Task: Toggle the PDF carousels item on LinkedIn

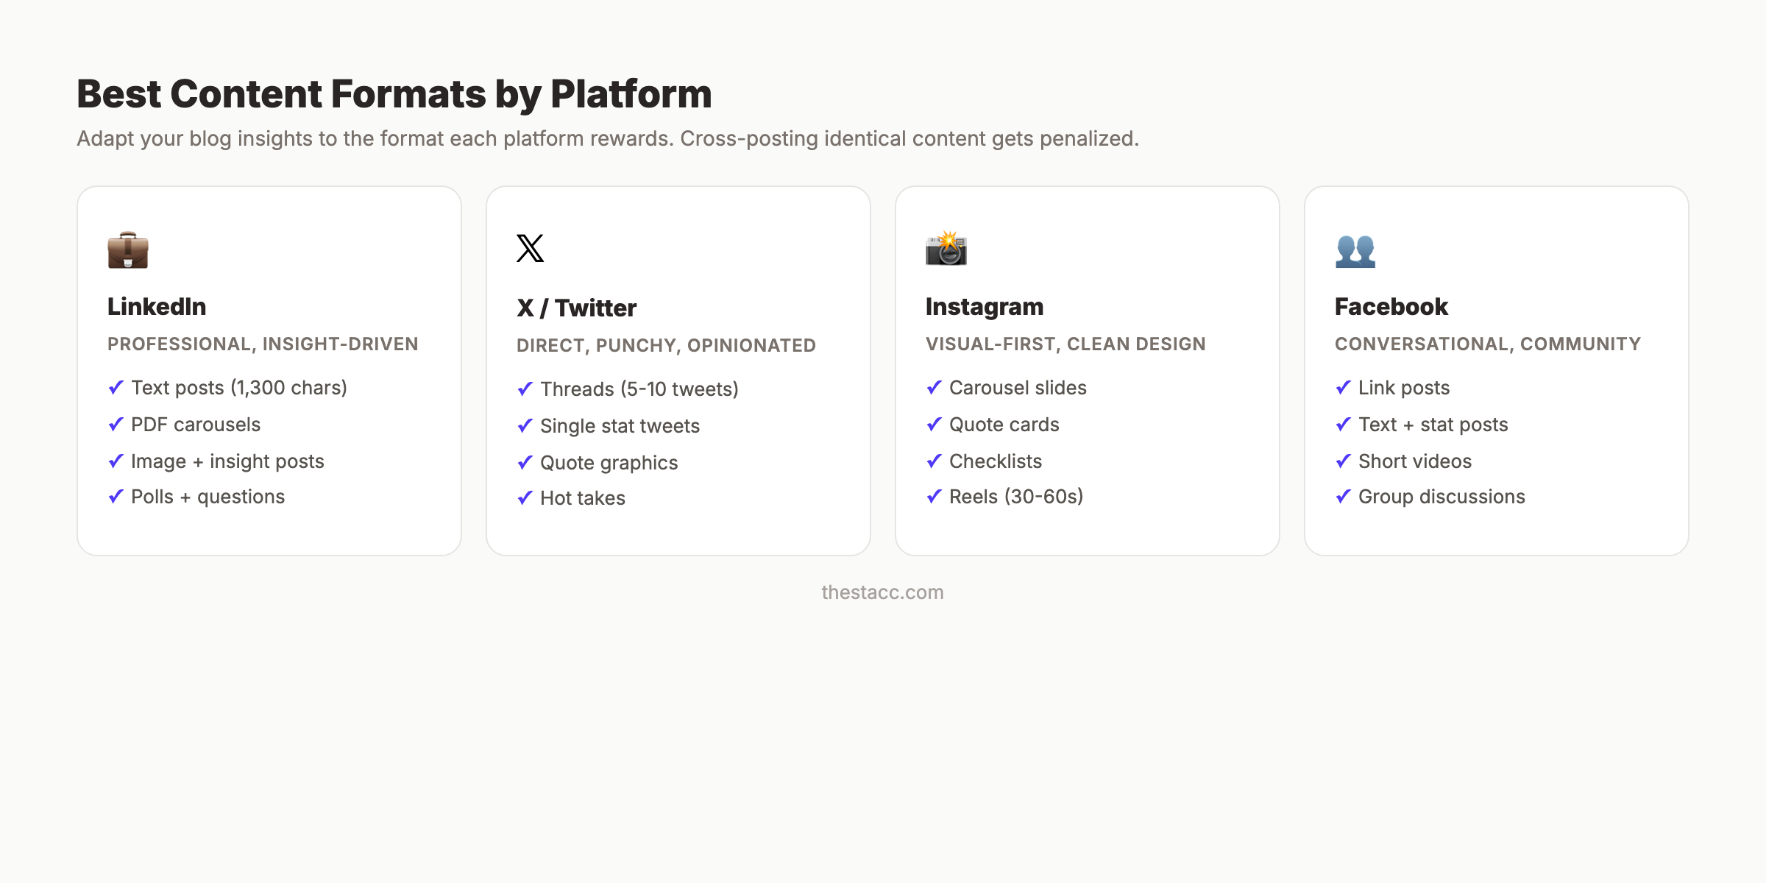Action: 195,424
